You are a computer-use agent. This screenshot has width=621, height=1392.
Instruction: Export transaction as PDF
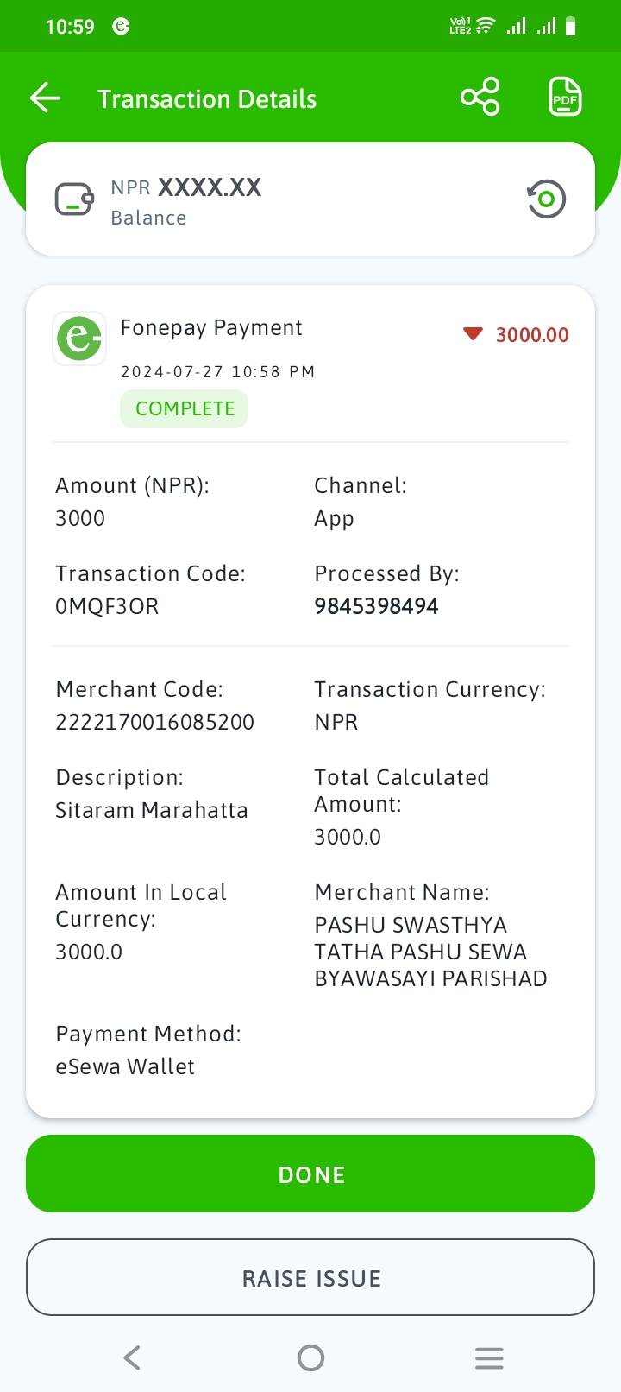[565, 97]
